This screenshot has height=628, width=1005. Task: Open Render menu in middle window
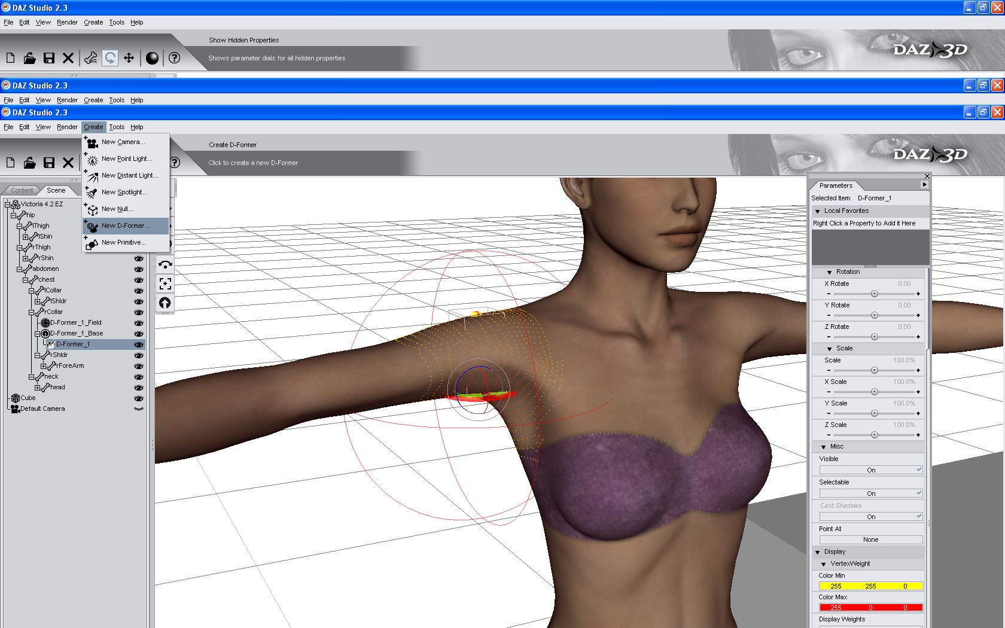coord(67,100)
